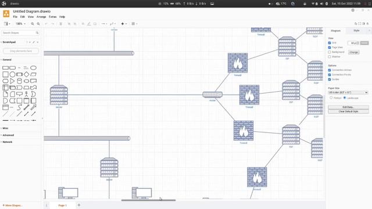The height and width of the screenshot is (209, 372).
Task: Click the zoom out magnifier icon
Action: click(x=38, y=24)
